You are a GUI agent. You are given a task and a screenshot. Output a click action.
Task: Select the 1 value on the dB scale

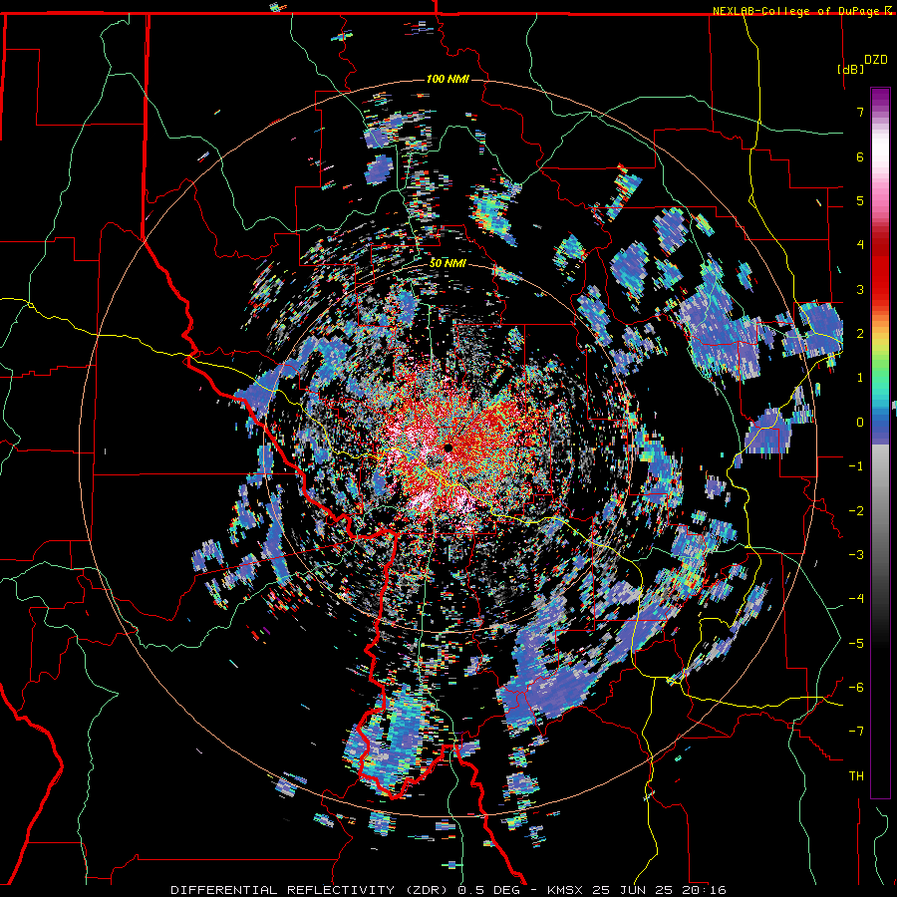click(860, 378)
